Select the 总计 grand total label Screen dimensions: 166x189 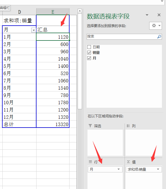[x=19, y=124]
